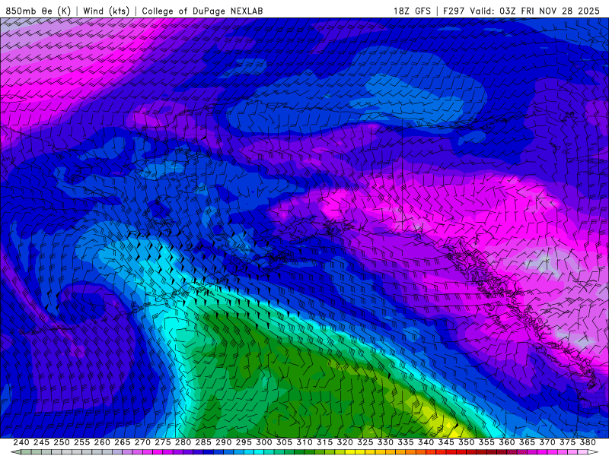Click the 370 value on the color scale
This screenshot has height=456, width=609.
547,442
